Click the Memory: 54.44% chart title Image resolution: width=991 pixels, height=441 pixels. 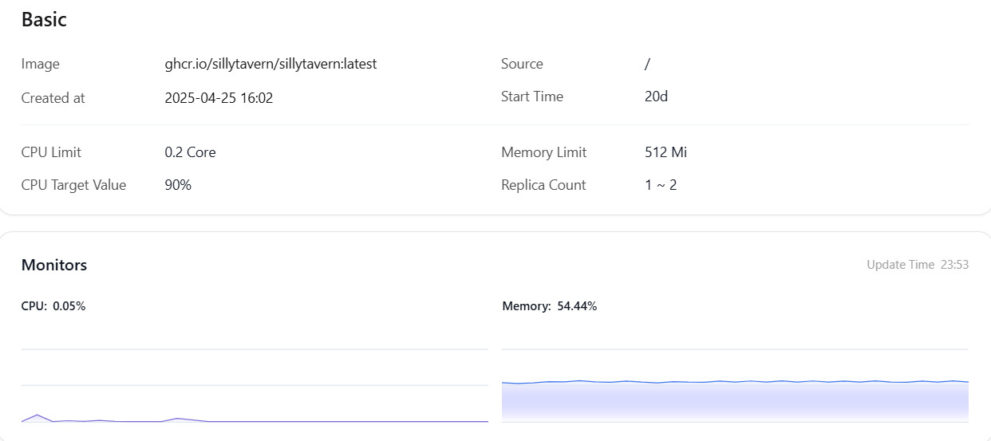coord(550,306)
